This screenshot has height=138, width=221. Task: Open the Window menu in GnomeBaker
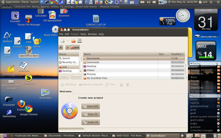pos(92,34)
